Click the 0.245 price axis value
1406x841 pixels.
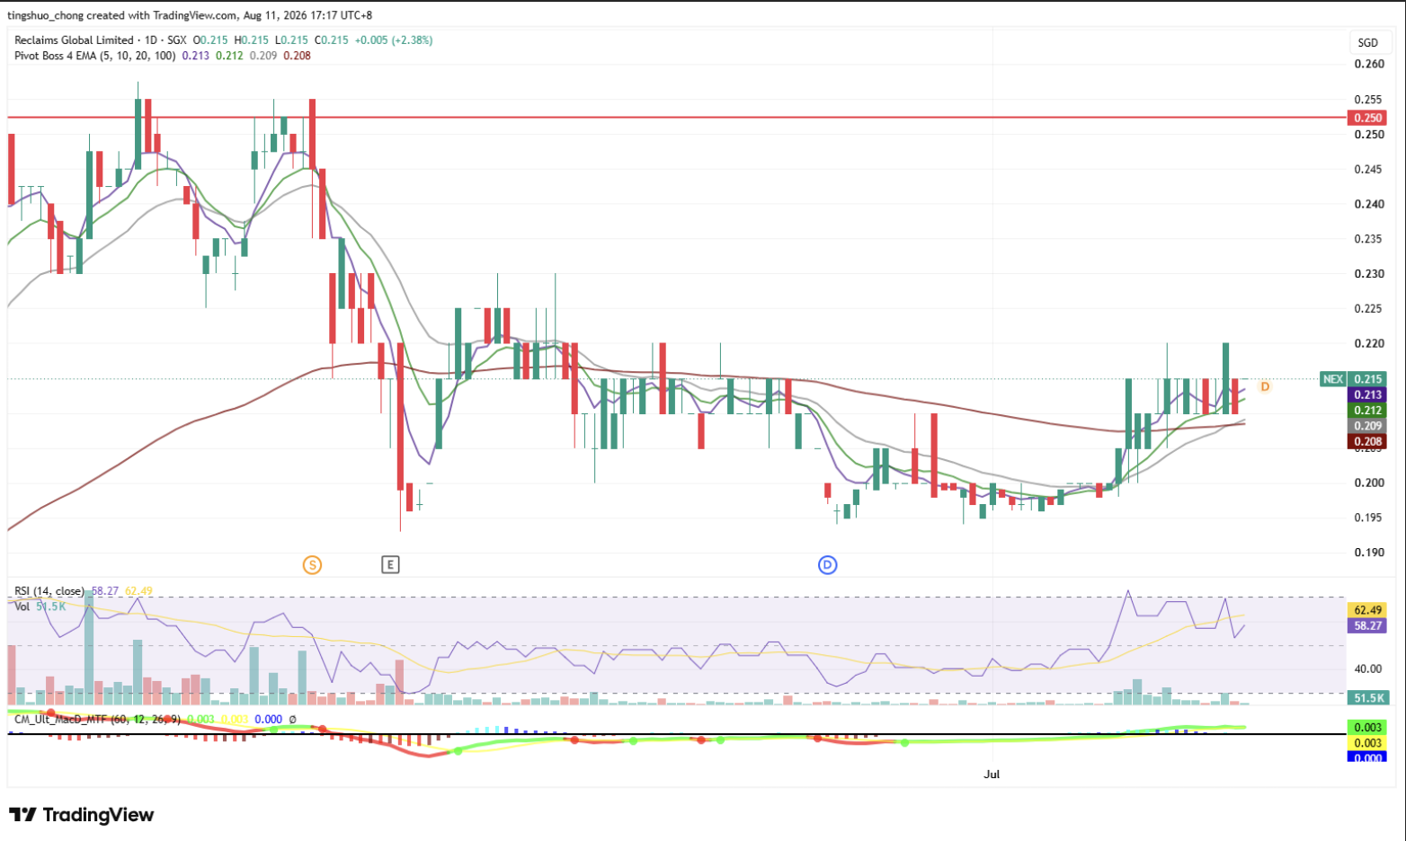pos(1369,169)
